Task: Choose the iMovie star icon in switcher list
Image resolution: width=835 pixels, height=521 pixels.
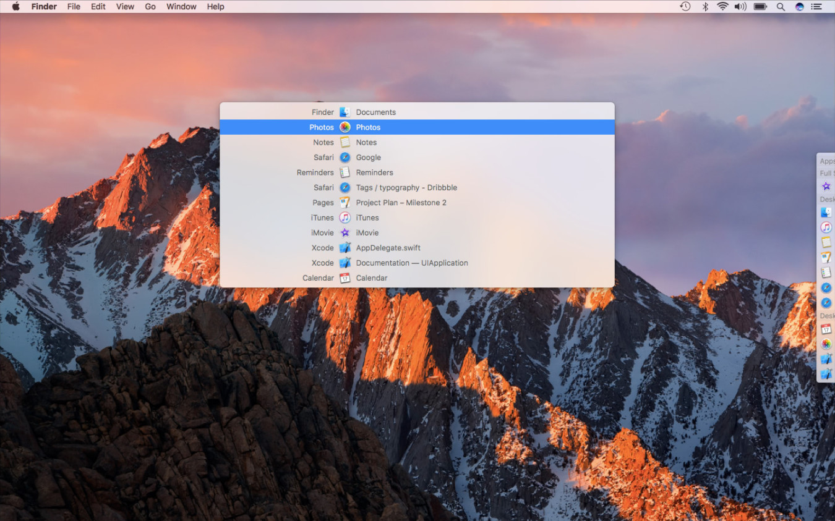Action: pos(345,232)
